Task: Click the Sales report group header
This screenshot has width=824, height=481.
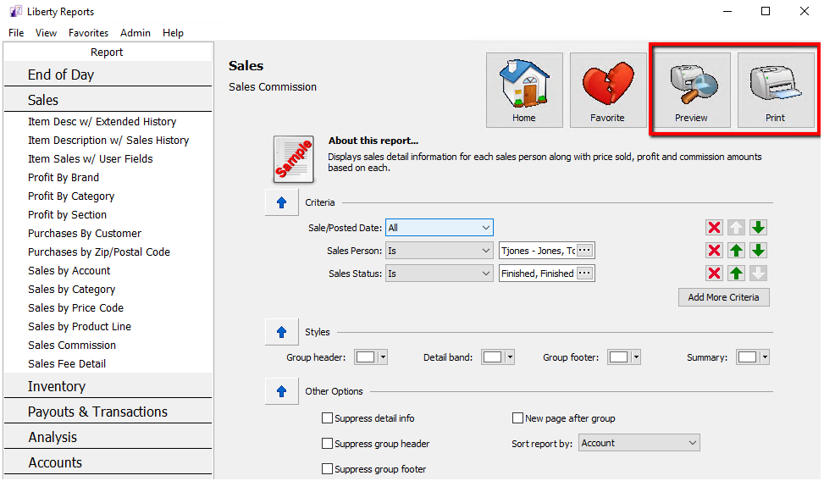Action: point(108,100)
